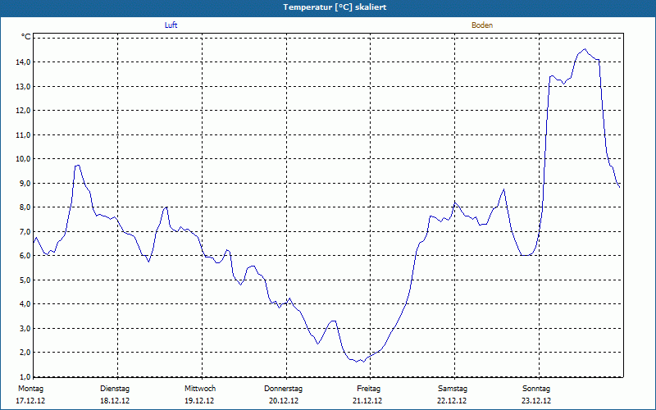Click the '13,0' y-axis value
Screen dimensions: 656x410
(23, 86)
